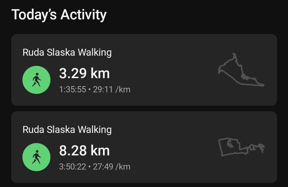Tap the 3:50:22 duration text

72,167
